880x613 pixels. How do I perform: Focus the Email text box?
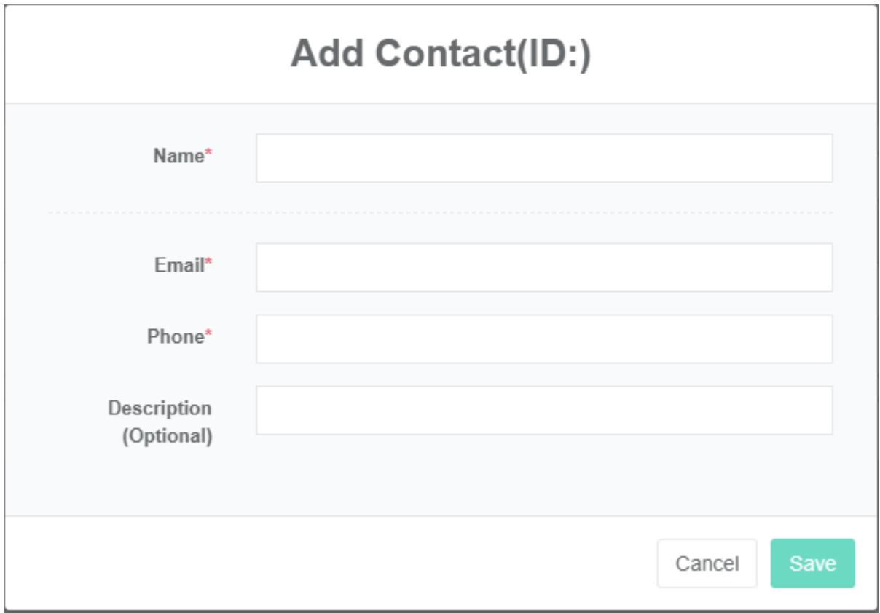[543, 267]
